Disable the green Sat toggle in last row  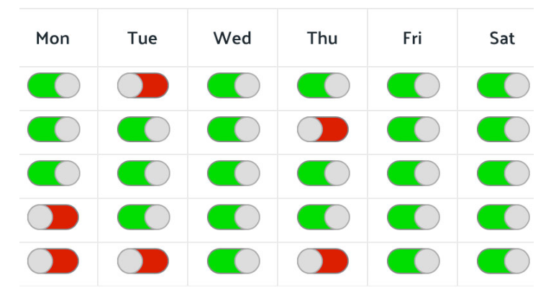[504, 261]
